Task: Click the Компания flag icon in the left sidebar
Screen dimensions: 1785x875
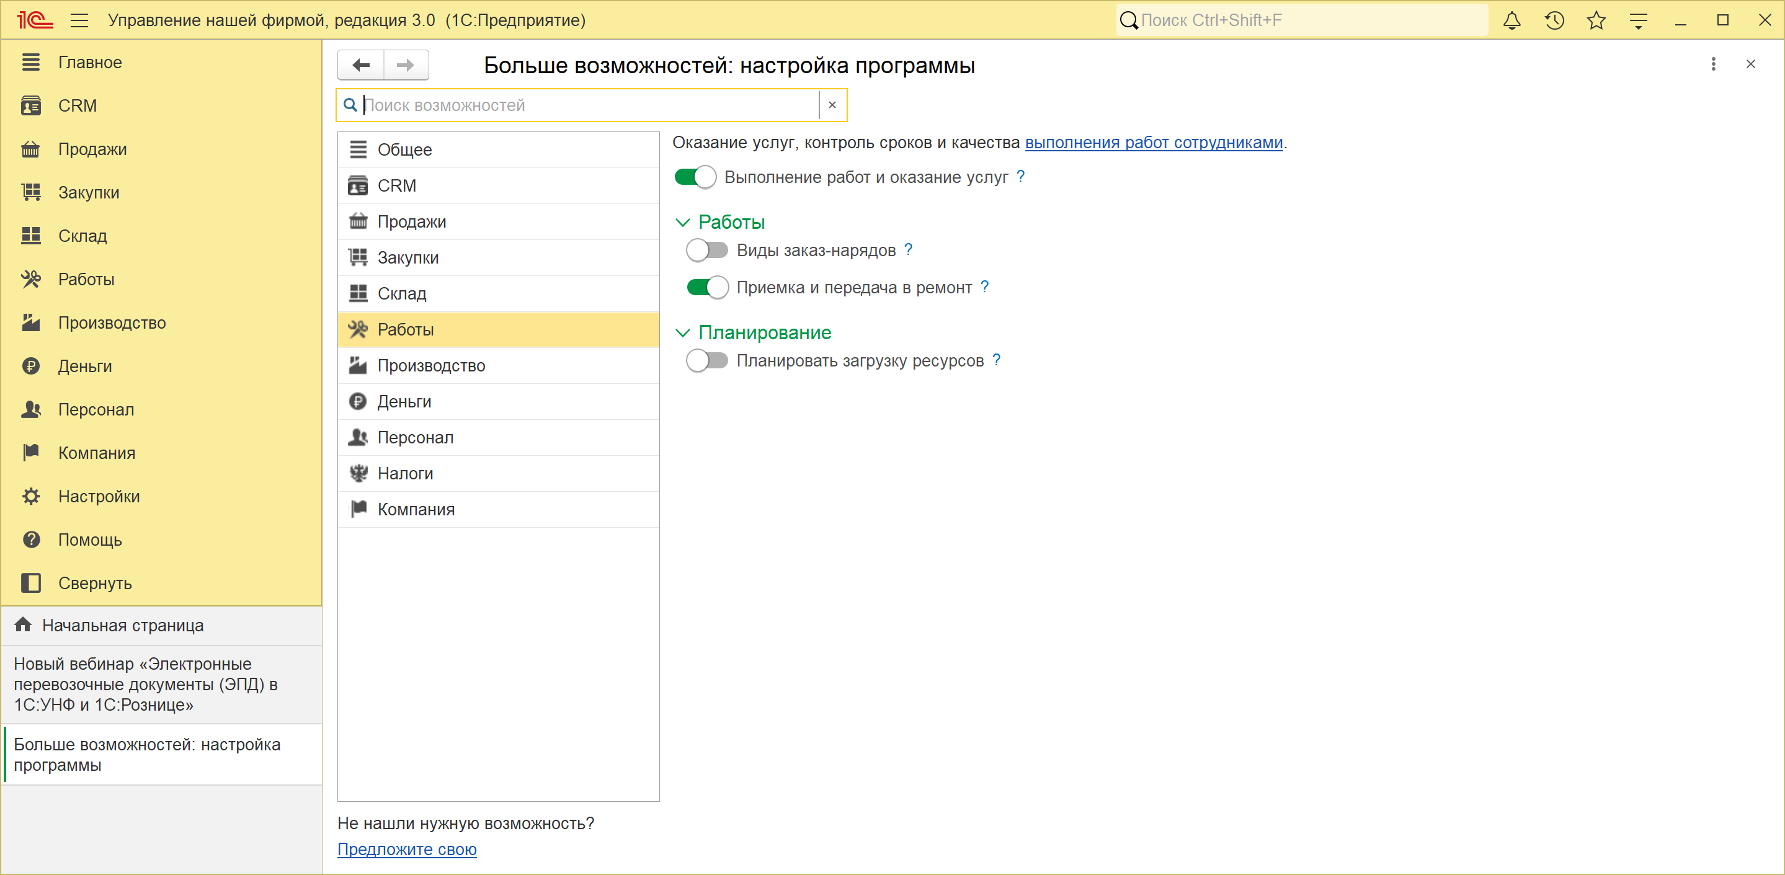Action: pyautogui.click(x=30, y=453)
